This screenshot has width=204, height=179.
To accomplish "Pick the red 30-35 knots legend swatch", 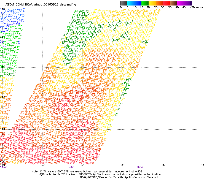I will (x=167, y=3).
